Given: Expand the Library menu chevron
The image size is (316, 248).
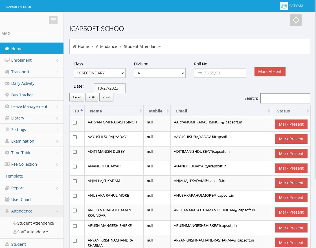Looking at the screenshot, I should pos(57,118).
